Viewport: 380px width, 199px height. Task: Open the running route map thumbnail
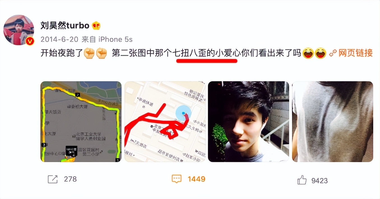(81, 122)
